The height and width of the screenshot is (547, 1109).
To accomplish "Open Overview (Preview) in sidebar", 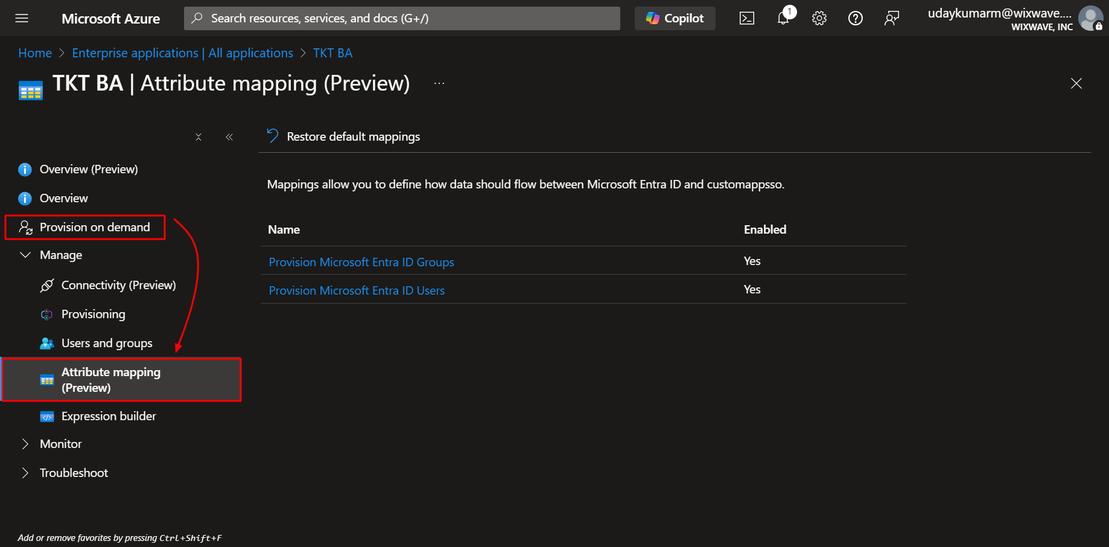I will pyautogui.click(x=89, y=169).
